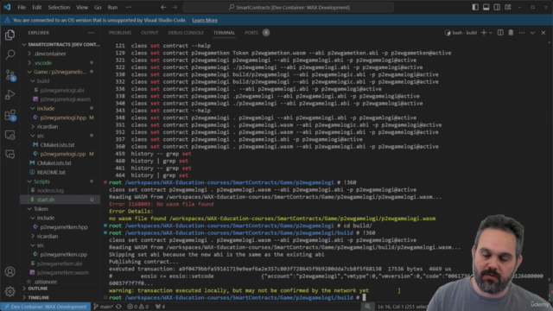
Task: Open the Explorer view in activity bar
Action: (10, 35)
